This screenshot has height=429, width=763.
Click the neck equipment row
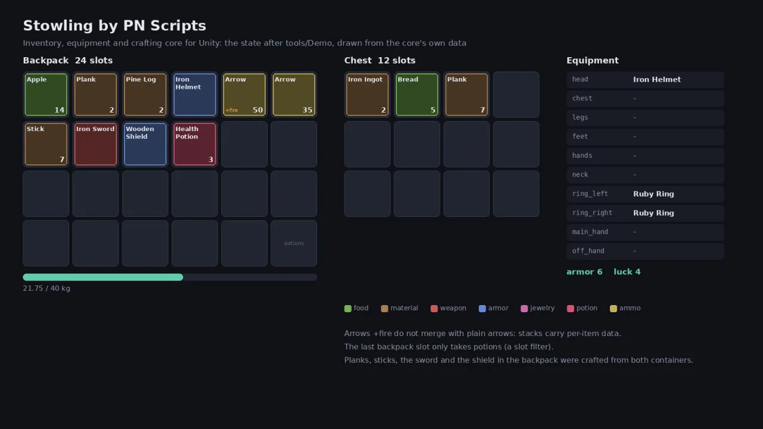(x=646, y=175)
